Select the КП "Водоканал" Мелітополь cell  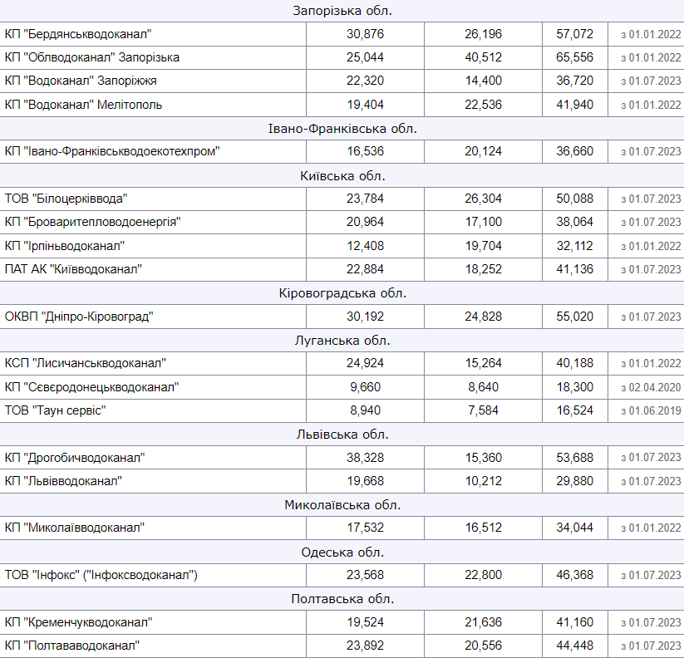[83, 105]
